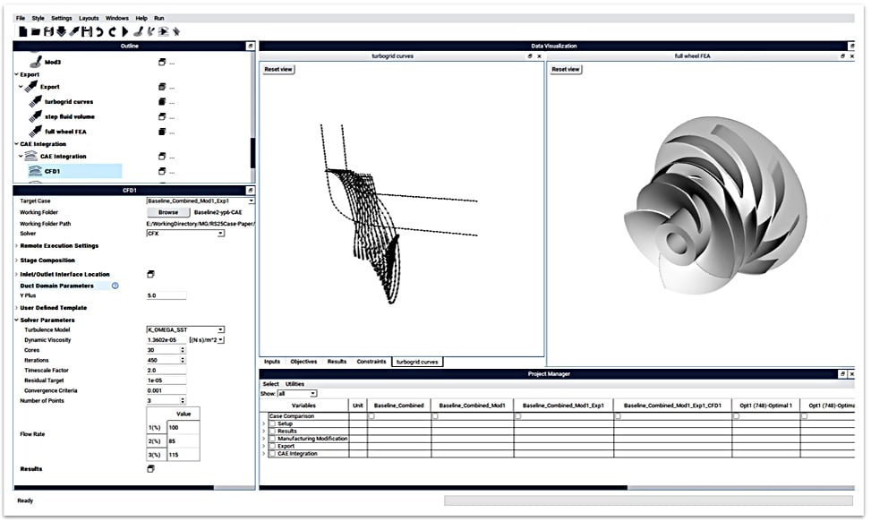Open the Inlet/Outlet Interface Location window icon
Image resolution: width=871 pixels, height=521 pixels.
point(150,274)
